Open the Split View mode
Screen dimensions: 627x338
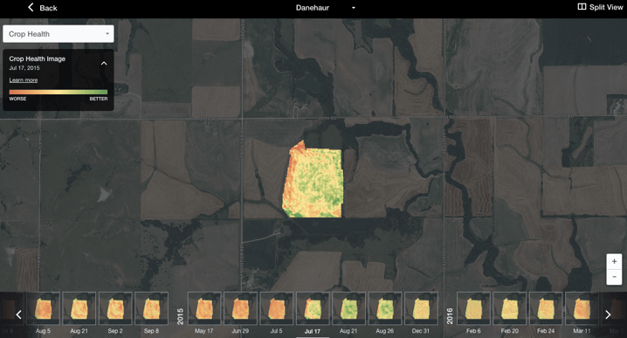coord(600,7)
